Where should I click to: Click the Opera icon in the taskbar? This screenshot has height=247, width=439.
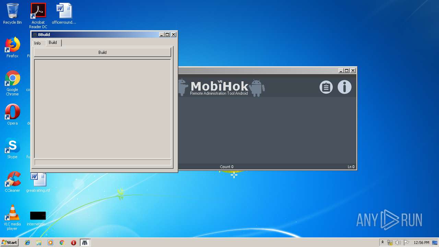coord(73,243)
